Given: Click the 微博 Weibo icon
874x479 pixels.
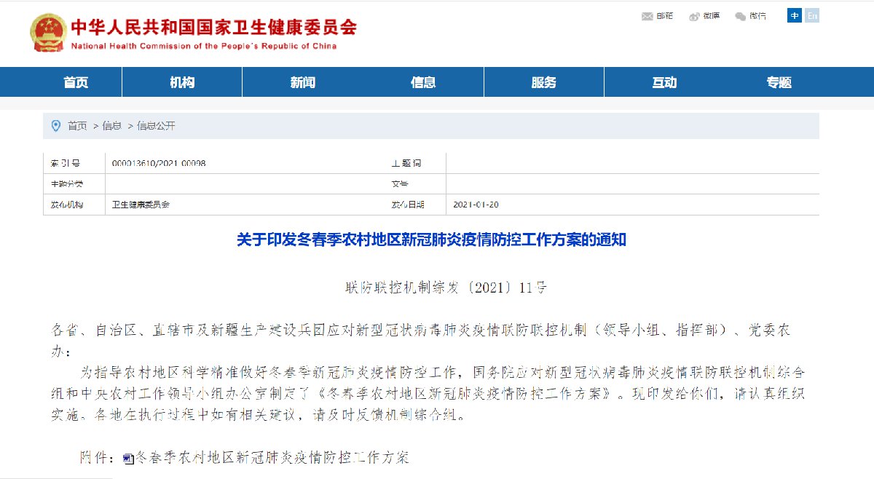Looking at the screenshot, I should 694,16.
